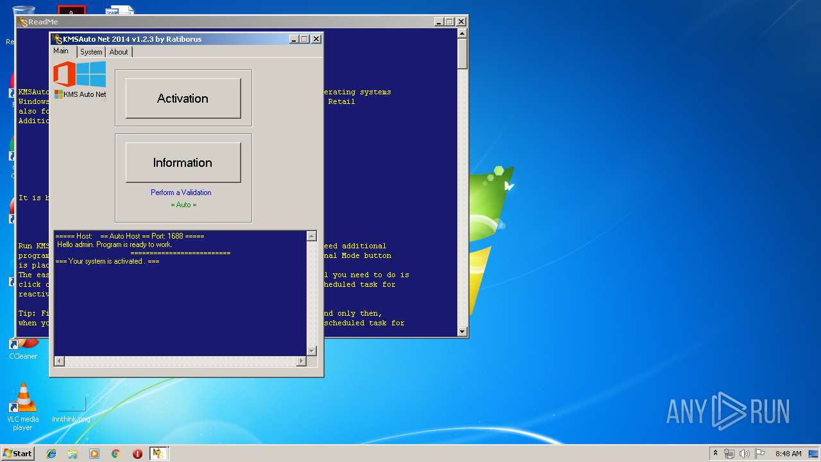Open the Information button
This screenshot has height=462, width=821.
(183, 162)
